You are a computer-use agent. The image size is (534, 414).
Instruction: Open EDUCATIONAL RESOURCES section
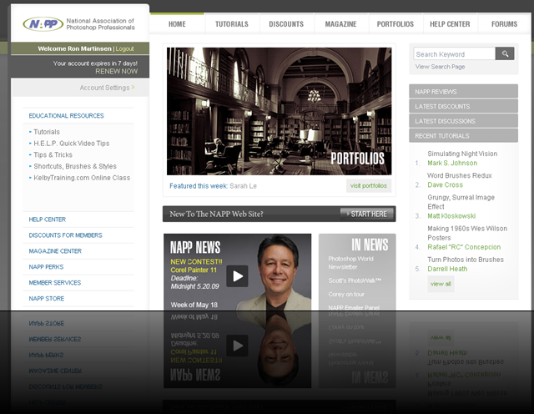pos(67,116)
